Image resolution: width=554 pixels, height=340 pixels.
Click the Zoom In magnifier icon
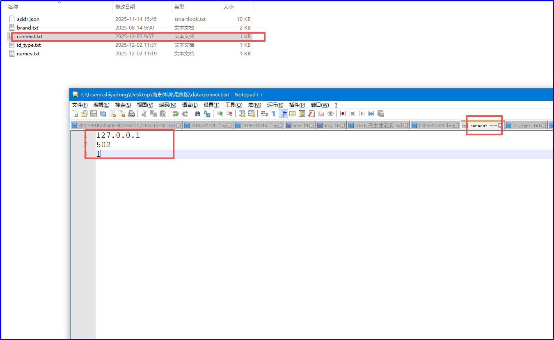pyautogui.click(x=220, y=114)
